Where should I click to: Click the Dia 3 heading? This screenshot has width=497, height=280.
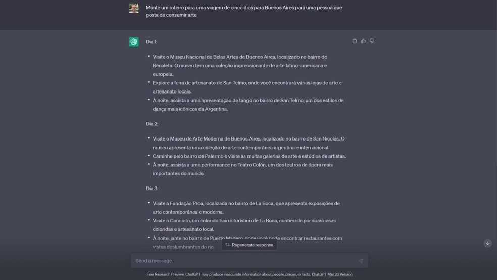[x=152, y=189]
